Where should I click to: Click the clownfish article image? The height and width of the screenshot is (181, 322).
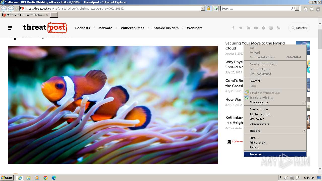[113, 105]
